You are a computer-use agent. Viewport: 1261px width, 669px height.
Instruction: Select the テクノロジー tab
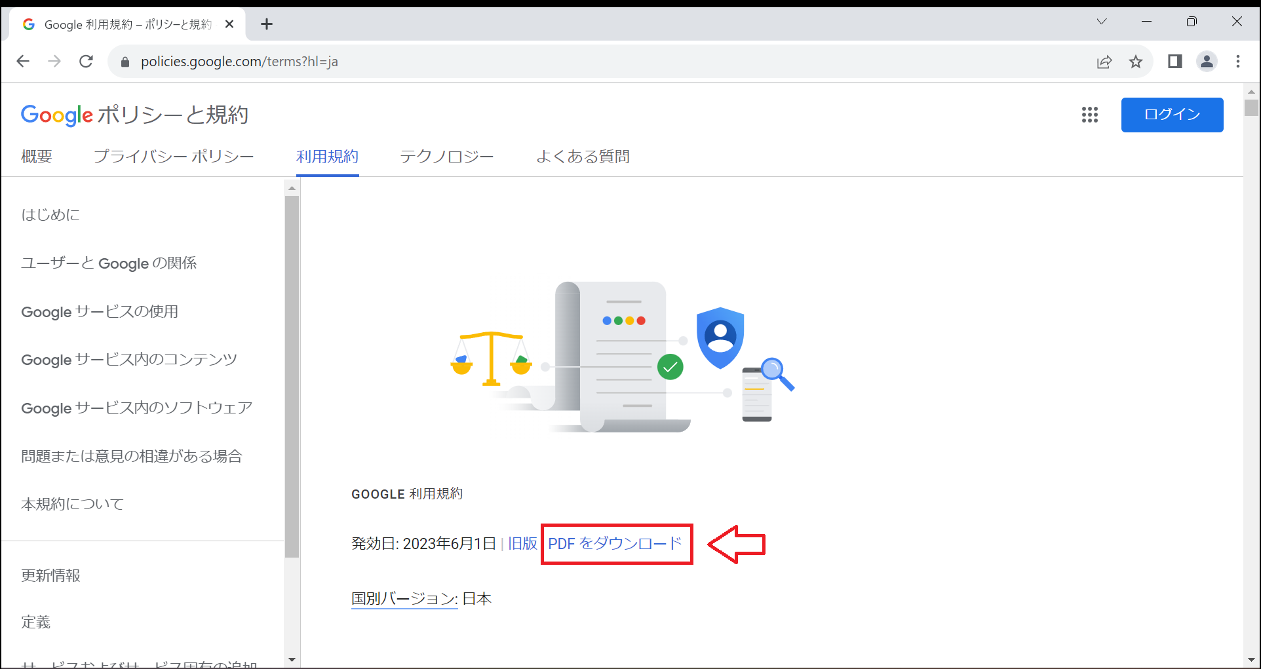(x=447, y=157)
